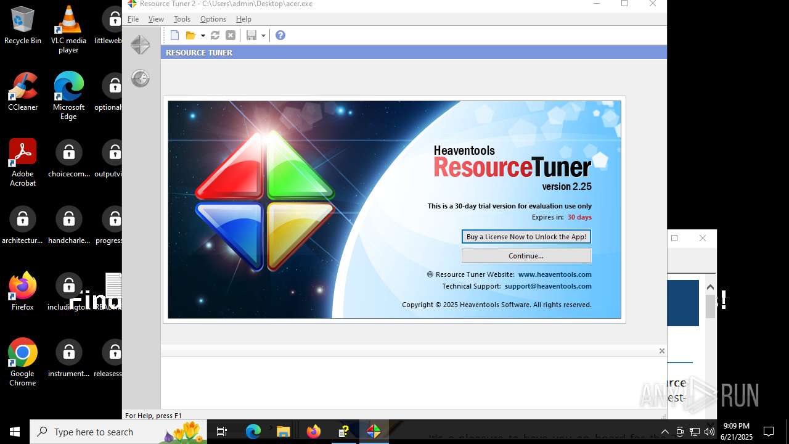The height and width of the screenshot is (444, 789).
Task: Select the locked 'choicecom...' desktop file
Action: [x=68, y=158]
